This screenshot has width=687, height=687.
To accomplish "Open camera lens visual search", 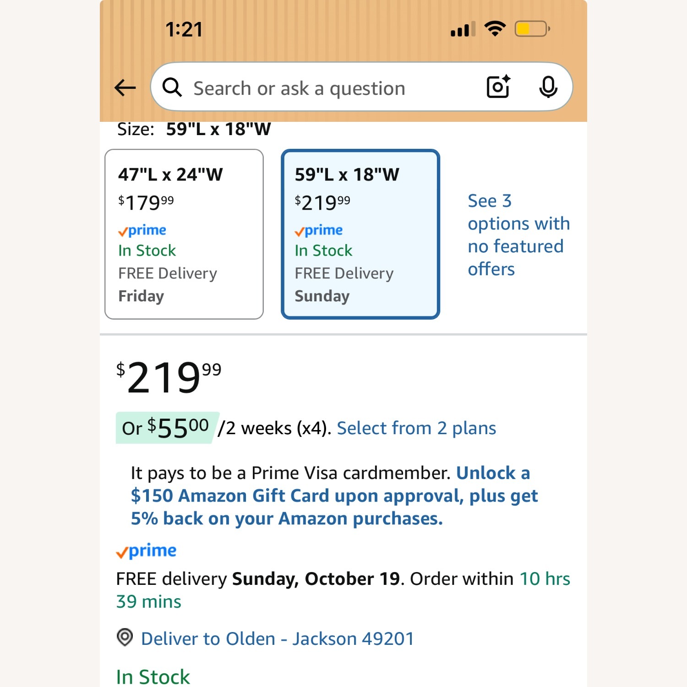I will point(498,87).
